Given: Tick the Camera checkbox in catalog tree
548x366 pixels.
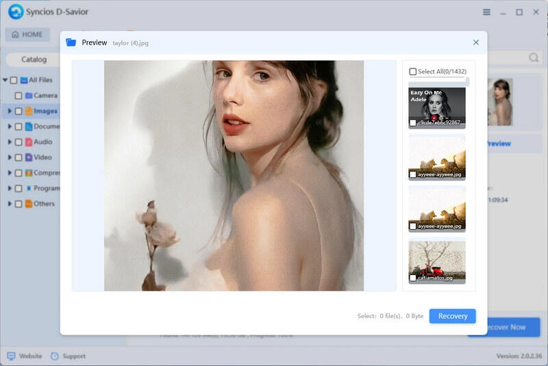Looking at the screenshot, I should point(19,96).
